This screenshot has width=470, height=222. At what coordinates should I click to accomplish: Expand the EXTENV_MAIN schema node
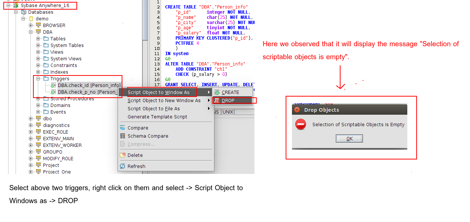[31, 139]
